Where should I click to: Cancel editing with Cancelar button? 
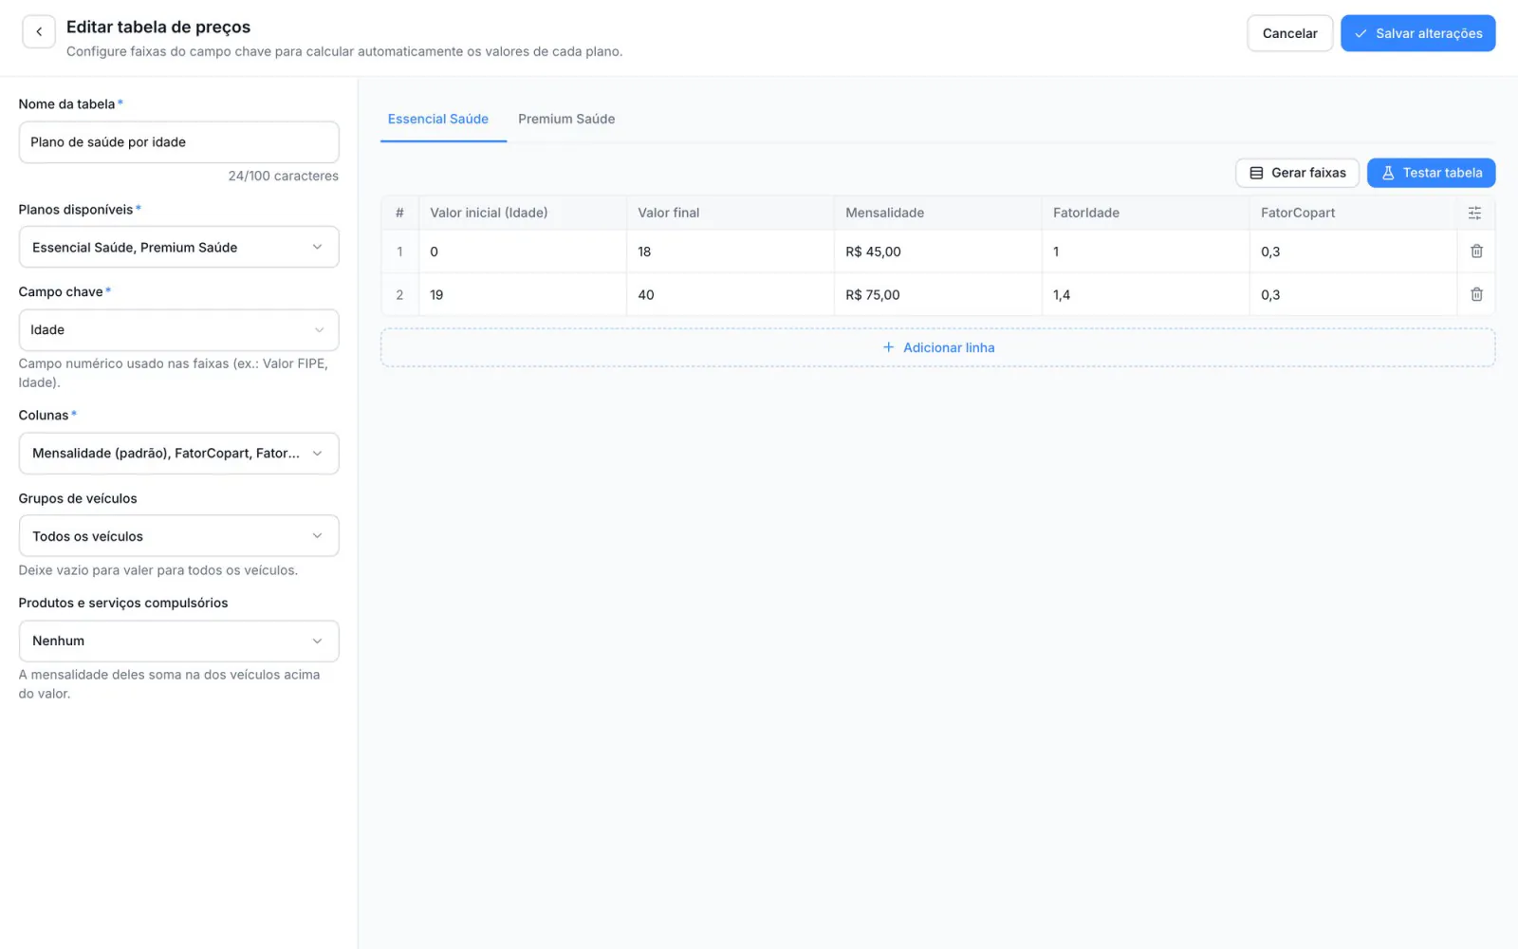[1289, 33]
